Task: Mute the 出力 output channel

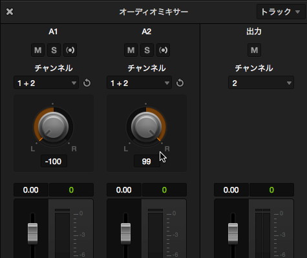Action: point(254,50)
